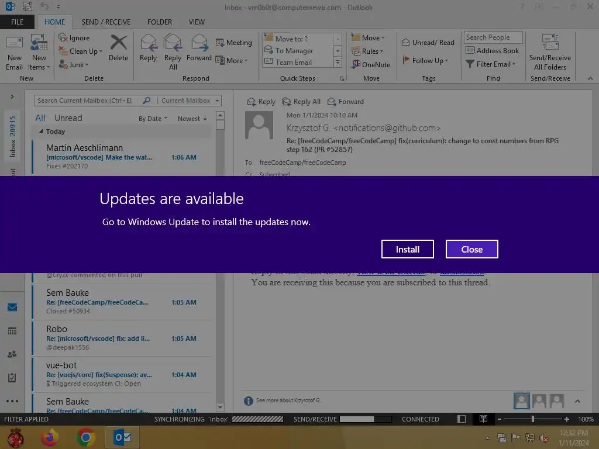Viewport: 599px width, 449px height.
Task: Open the New Items dropdown
Action: (39, 53)
